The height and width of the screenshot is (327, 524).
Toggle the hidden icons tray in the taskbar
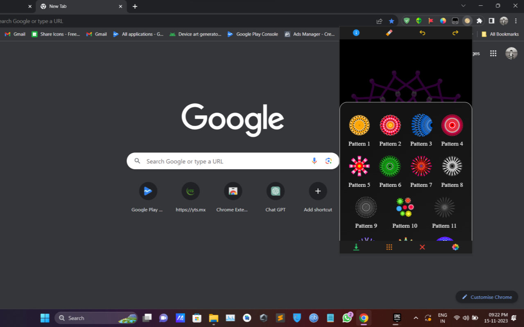[x=416, y=318]
